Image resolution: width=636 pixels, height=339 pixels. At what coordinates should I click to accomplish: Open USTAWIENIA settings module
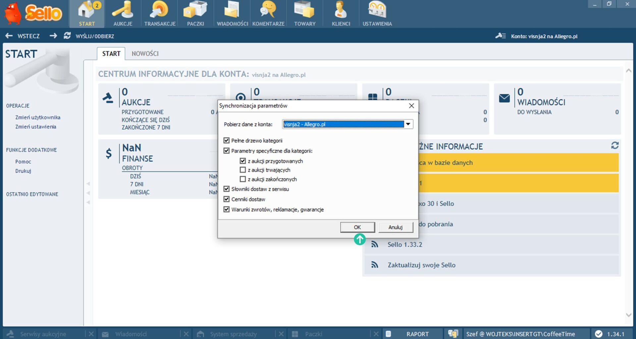[x=377, y=14]
